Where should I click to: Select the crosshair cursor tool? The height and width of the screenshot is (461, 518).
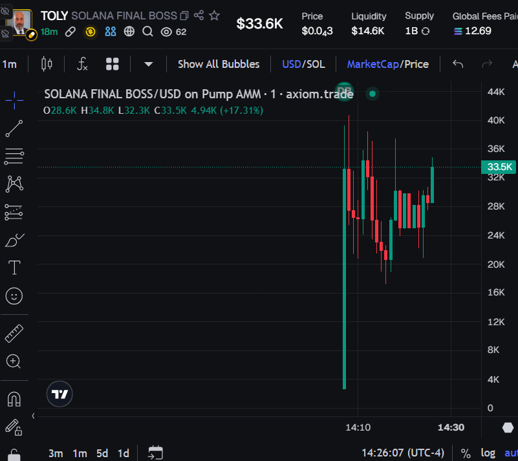[x=14, y=100]
